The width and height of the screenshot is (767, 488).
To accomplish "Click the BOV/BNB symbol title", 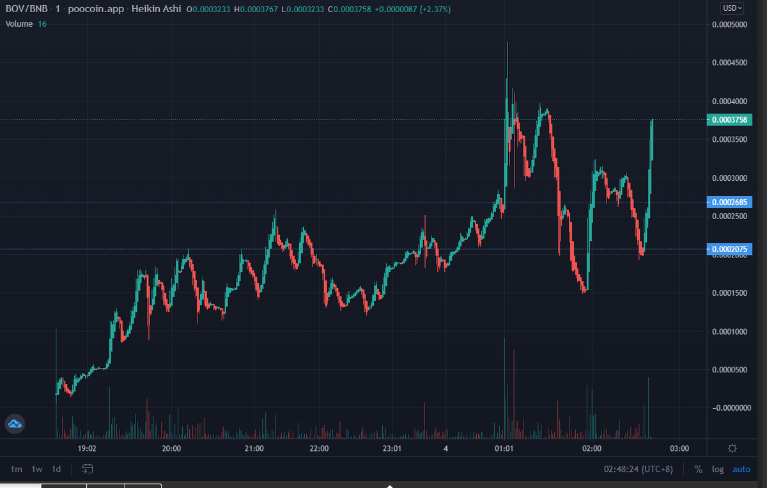I will [x=26, y=10].
